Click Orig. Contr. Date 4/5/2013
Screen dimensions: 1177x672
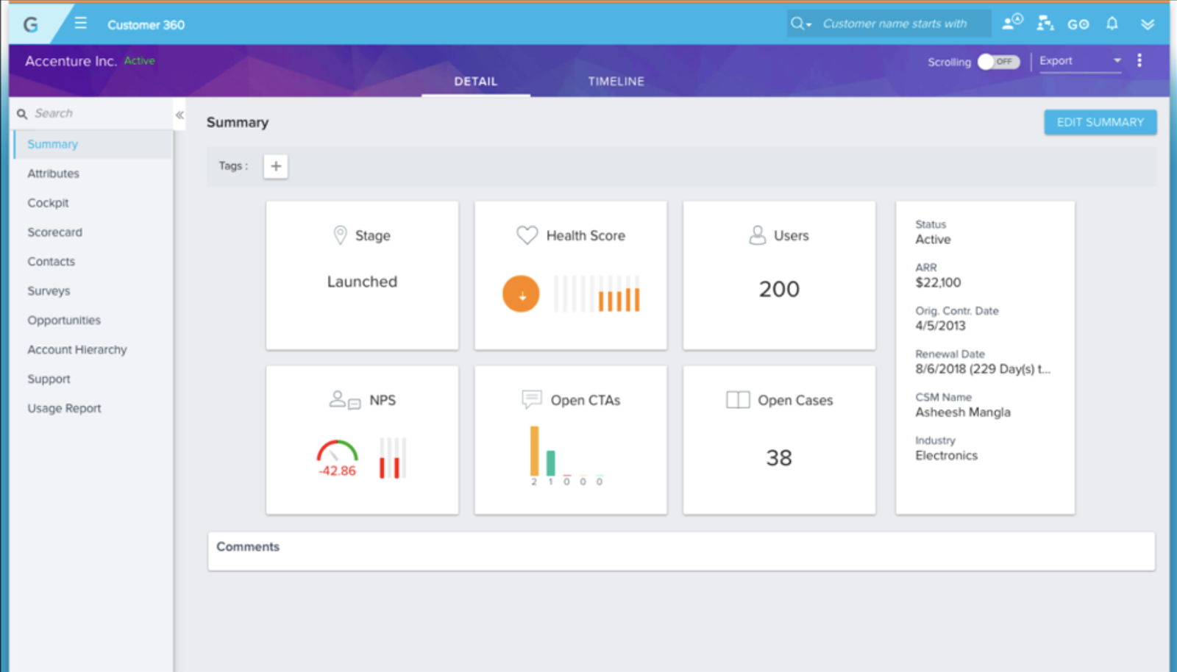coord(940,326)
